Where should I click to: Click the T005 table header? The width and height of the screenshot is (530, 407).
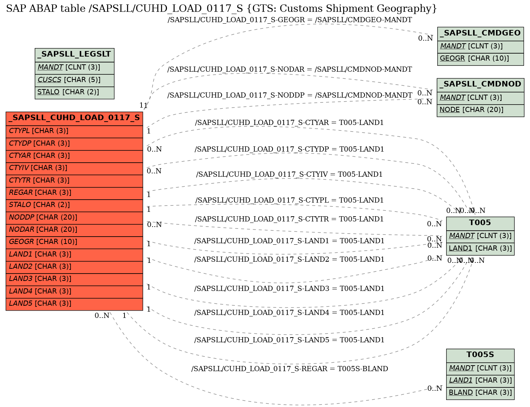[480, 223]
